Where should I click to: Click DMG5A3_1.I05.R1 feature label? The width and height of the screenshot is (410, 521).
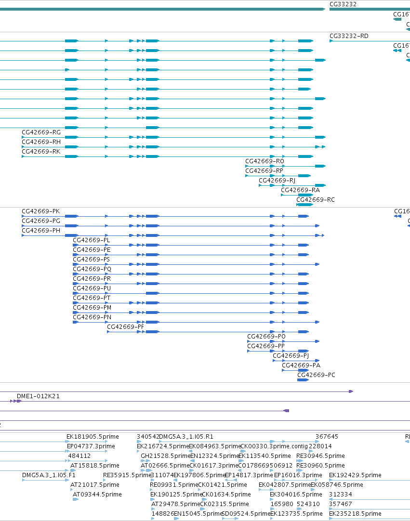click(186, 437)
